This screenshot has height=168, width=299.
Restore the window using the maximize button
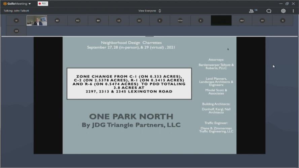(287, 3)
